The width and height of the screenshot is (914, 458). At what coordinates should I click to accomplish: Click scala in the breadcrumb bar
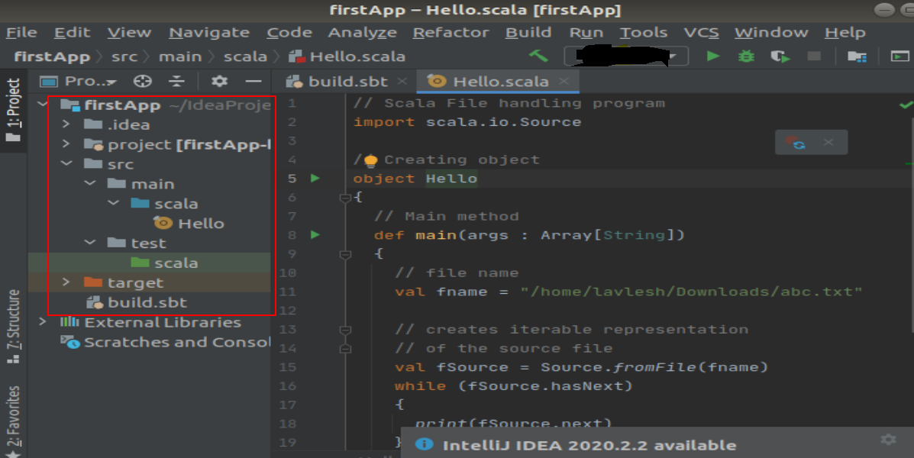pyautogui.click(x=245, y=56)
